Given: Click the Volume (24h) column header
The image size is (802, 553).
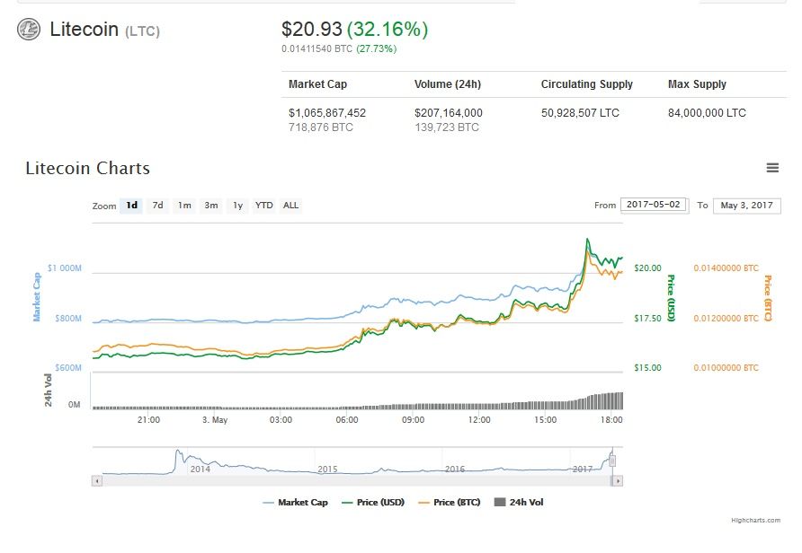Looking at the screenshot, I should coord(448,84).
